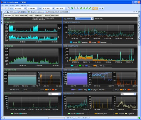The height and width of the screenshot is (120, 141).
Task: Open the Database IO Total dropdown
Action: [135, 94]
